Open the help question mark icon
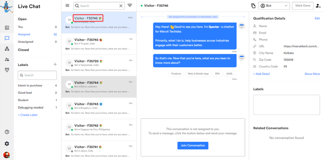Viewport: 324px width, 160px height. tap(7, 132)
